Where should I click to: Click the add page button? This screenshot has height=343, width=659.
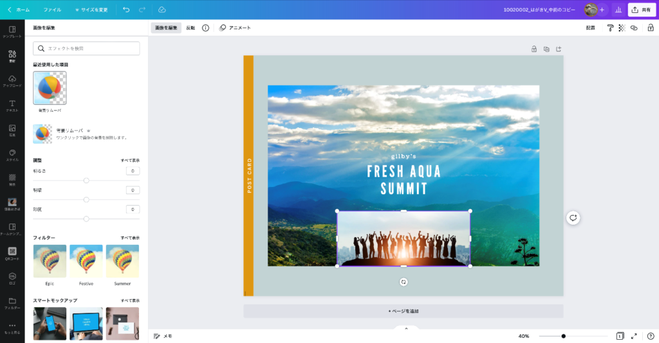pyautogui.click(x=404, y=311)
